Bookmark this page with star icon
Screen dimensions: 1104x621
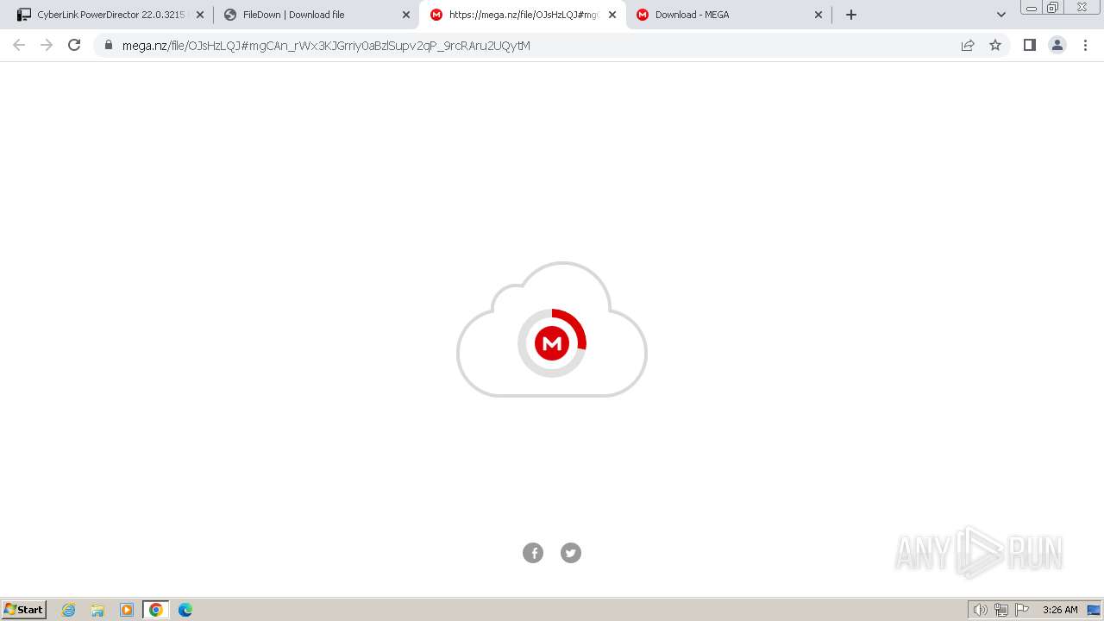click(995, 45)
